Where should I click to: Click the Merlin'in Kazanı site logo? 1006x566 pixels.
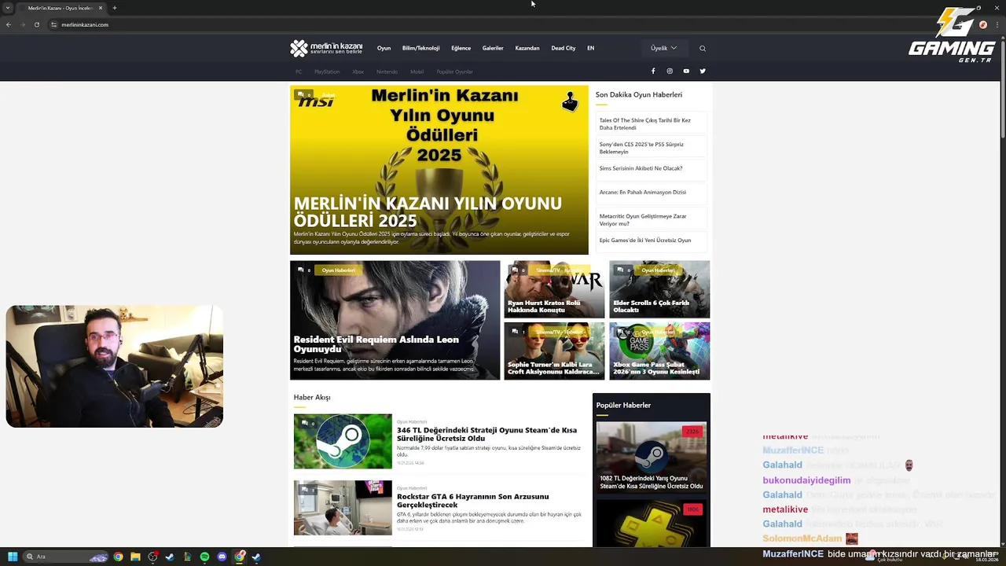point(326,48)
